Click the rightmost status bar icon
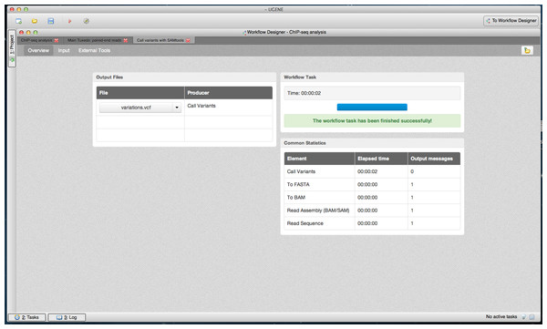 [x=532, y=317]
